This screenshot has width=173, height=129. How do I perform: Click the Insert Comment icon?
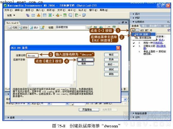pyautogui.click(x=70, y=15)
